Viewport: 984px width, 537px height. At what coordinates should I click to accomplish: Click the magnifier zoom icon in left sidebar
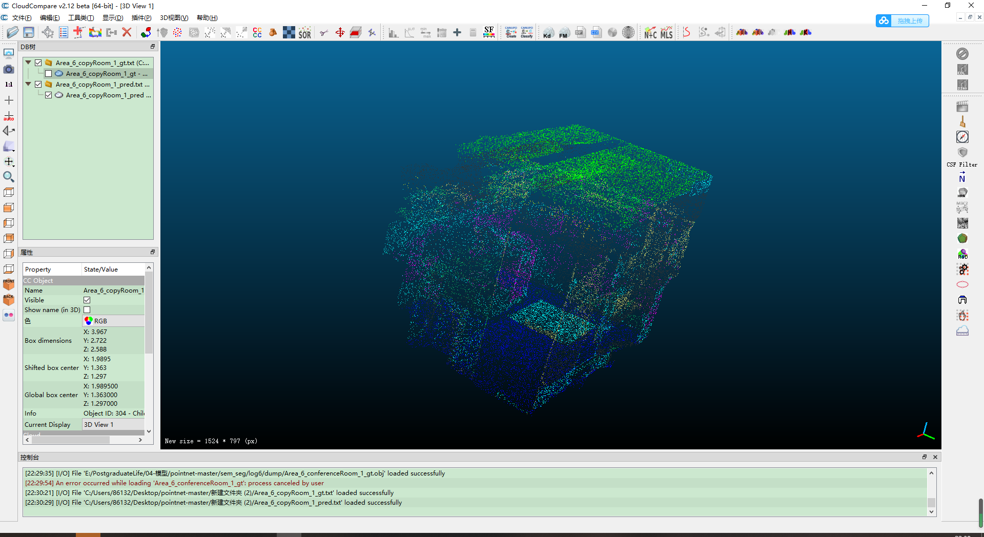pos(9,177)
